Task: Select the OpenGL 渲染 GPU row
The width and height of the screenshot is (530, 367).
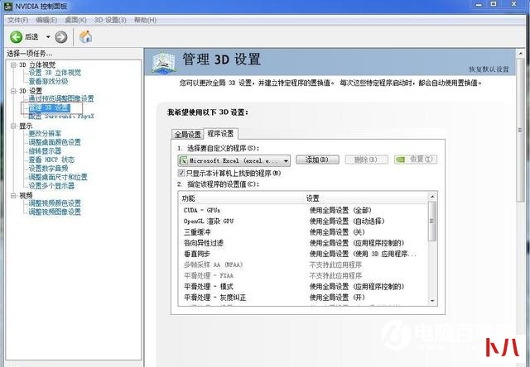Action: click(303, 221)
